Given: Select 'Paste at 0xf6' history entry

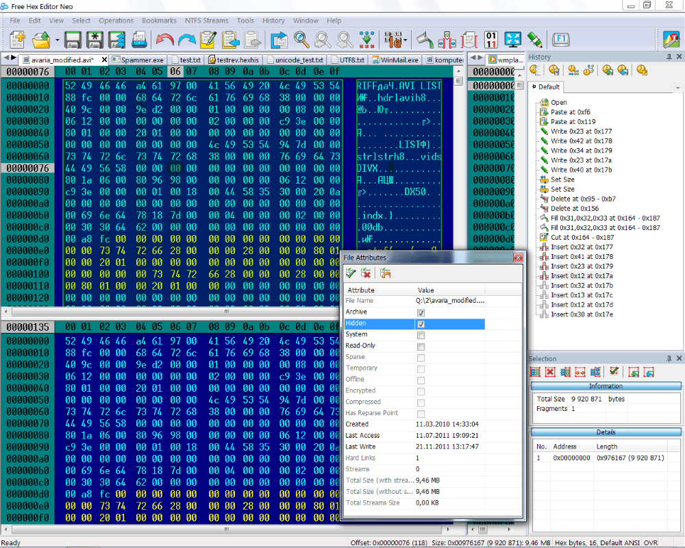Looking at the screenshot, I should click(570, 112).
